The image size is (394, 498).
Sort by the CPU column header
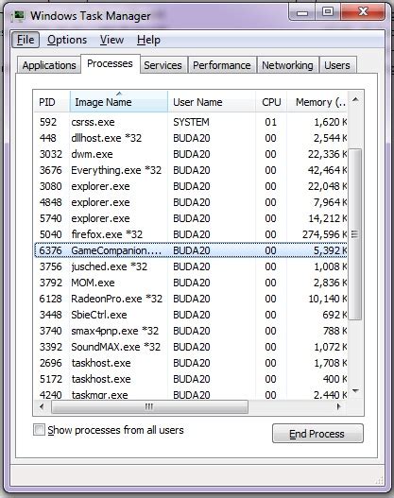coord(271,102)
